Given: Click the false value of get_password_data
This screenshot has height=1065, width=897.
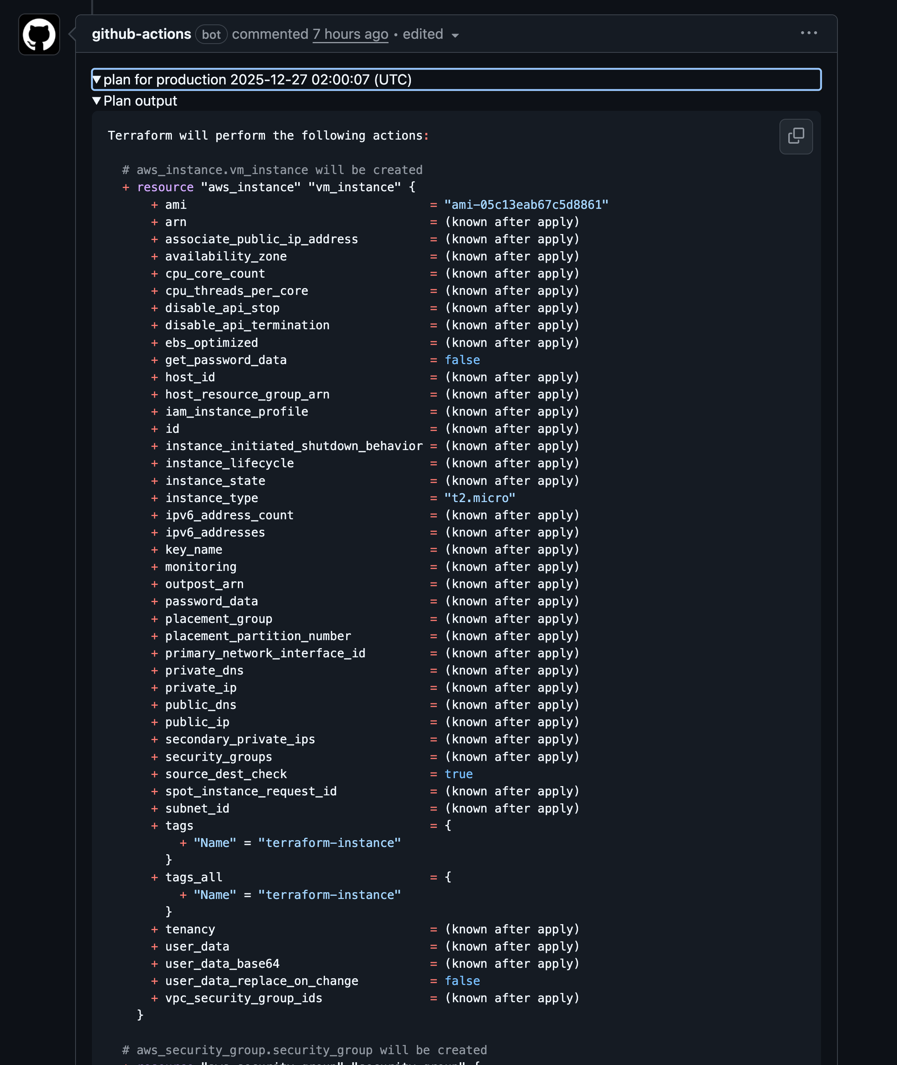Looking at the screenshot, I should 462,360.
